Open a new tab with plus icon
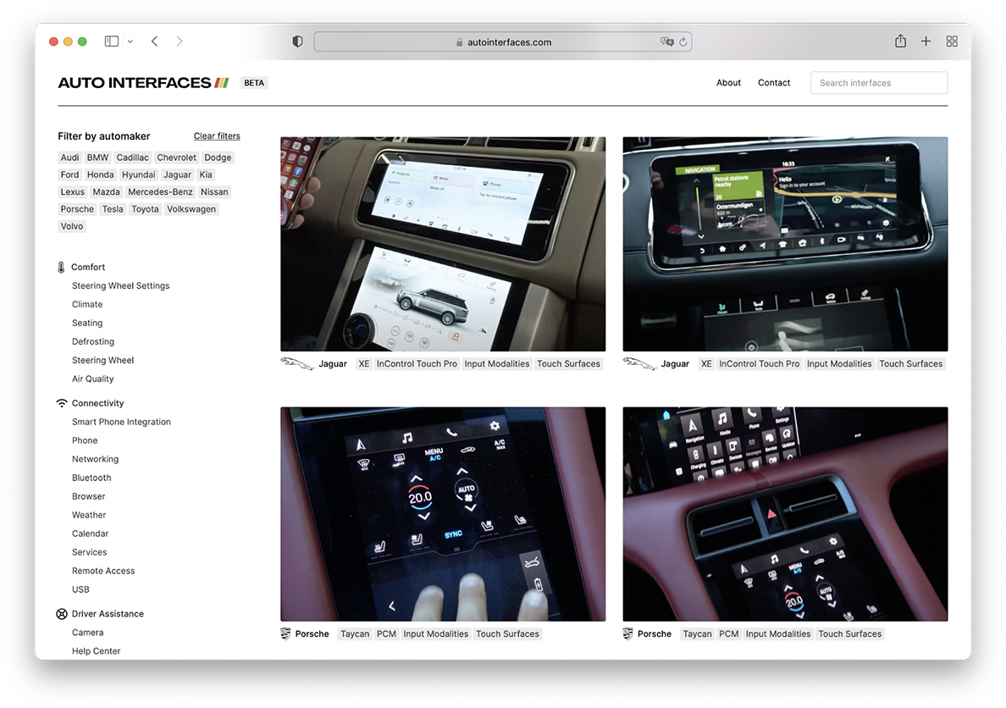 tap(926, 41)
